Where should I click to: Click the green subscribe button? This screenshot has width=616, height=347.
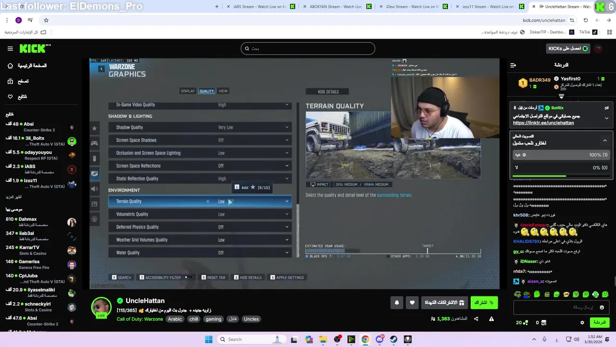click(x=484, y=303)
